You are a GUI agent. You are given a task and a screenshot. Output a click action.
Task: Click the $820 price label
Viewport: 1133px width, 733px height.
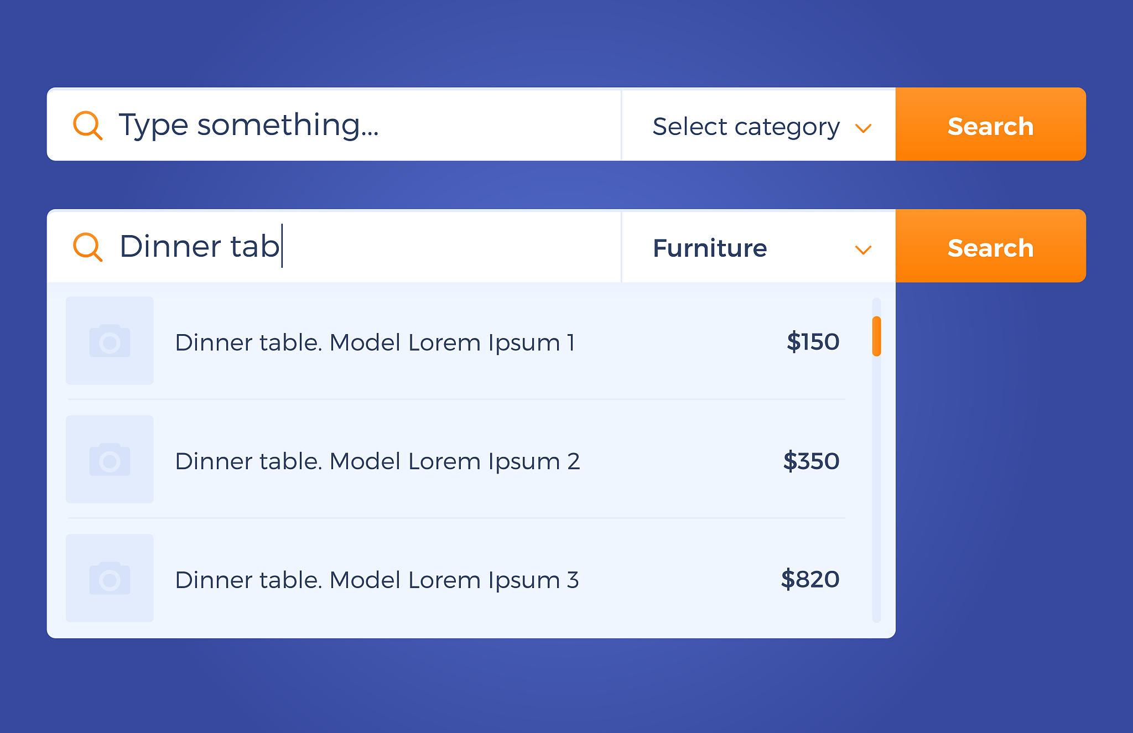coord(810,580)
